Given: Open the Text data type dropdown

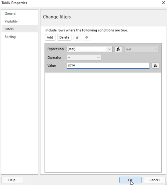Looking at the screenshot, I should coord(141,49).
